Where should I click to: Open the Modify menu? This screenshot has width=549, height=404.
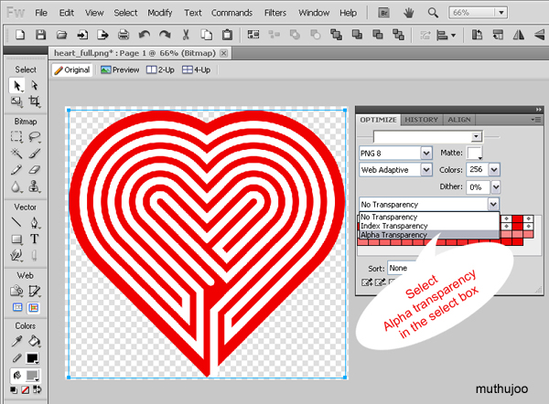[x=159, y=13]
